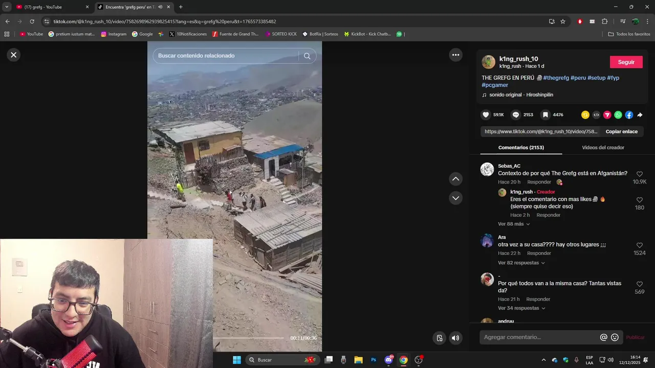This screenshot has height=368, width=655.
Task: Click the search magnifier in related content bar
Action: [307, 56]
